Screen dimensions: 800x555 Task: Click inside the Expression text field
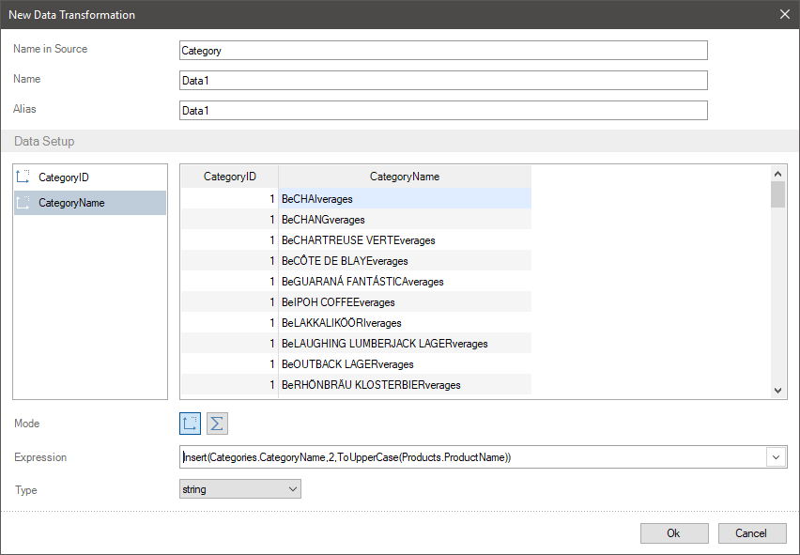click(x=469, y=457)
